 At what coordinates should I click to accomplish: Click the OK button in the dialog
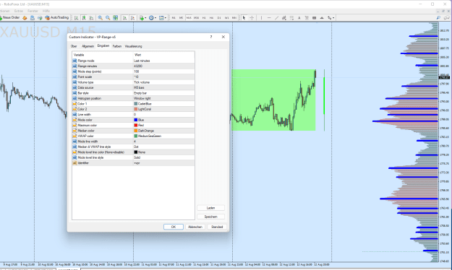pyautogui.click(x=174, y=227)
